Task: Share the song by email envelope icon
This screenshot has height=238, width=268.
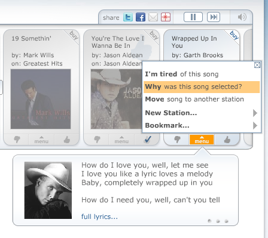Action: tap(153, 17)
